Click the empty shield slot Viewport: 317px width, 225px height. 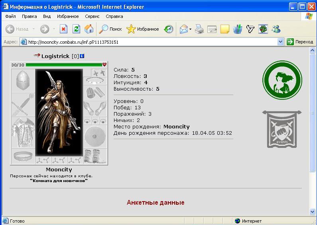[95, 136]
